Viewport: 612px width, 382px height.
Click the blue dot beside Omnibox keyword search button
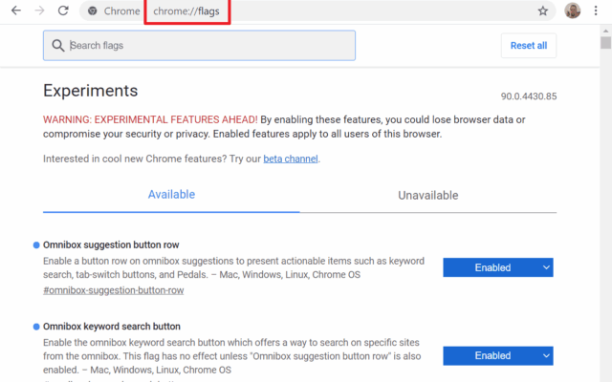pyautogui.click(x=36, y=327)
